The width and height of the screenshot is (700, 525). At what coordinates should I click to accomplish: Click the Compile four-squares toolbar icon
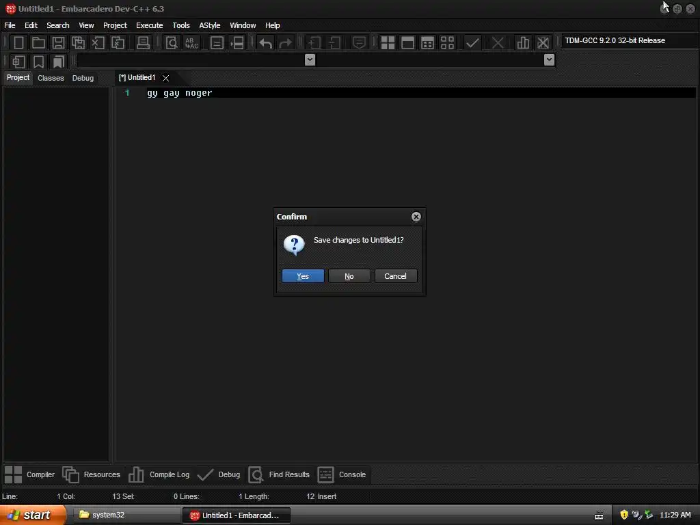(388, 43)
